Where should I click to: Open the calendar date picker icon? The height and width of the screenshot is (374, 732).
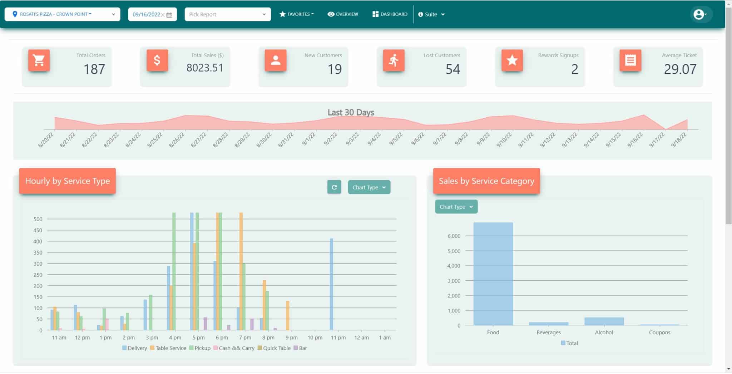[169, 15]
